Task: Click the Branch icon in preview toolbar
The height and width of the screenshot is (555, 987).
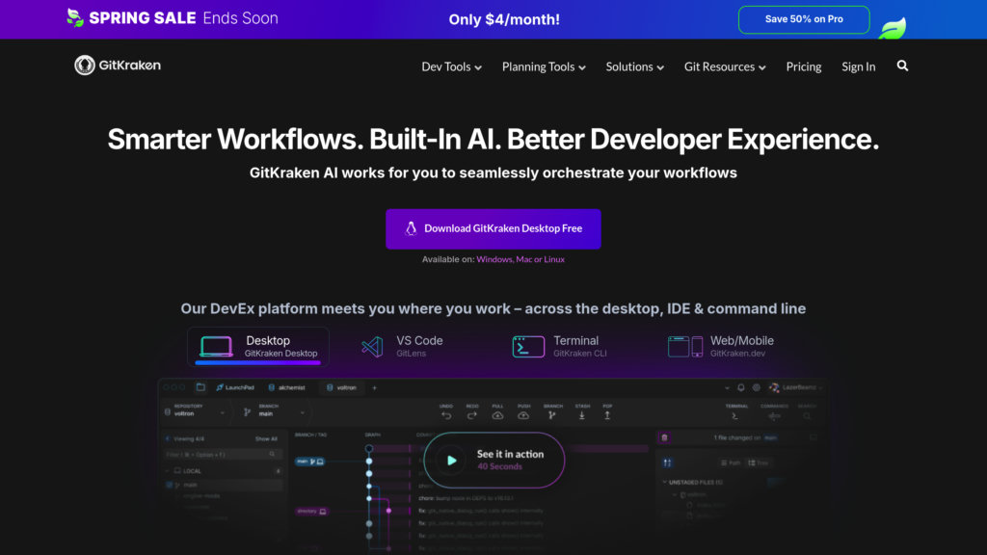Action: tap(552, 415)
